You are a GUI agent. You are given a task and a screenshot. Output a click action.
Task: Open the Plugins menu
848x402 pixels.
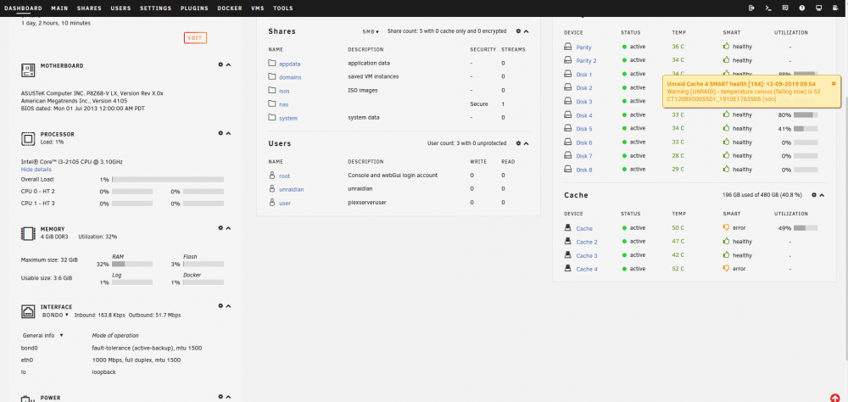[x=194, y=8]
